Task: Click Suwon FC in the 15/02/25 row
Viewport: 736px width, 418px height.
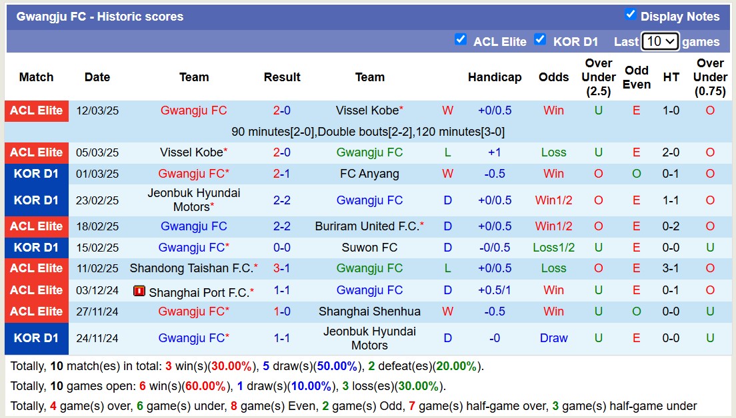Action: (x=370, y=248)
